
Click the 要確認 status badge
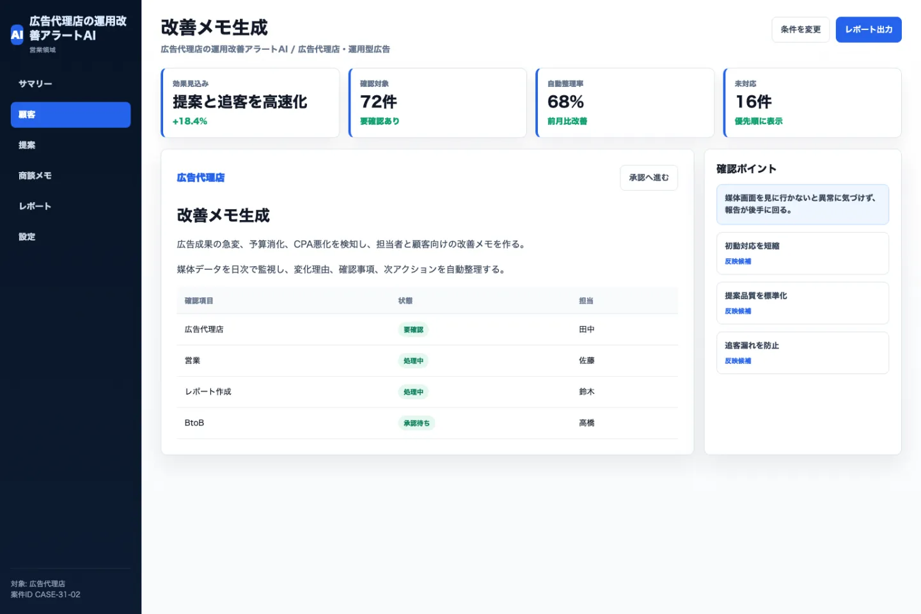click(x=413, y=330)
